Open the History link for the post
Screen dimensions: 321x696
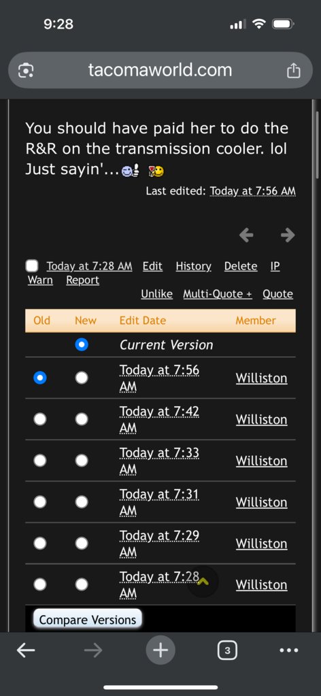(194, 266)
